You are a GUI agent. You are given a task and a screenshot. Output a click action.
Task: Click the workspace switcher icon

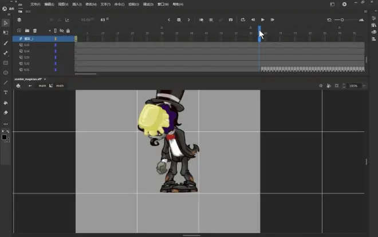[x=332, y=5]
